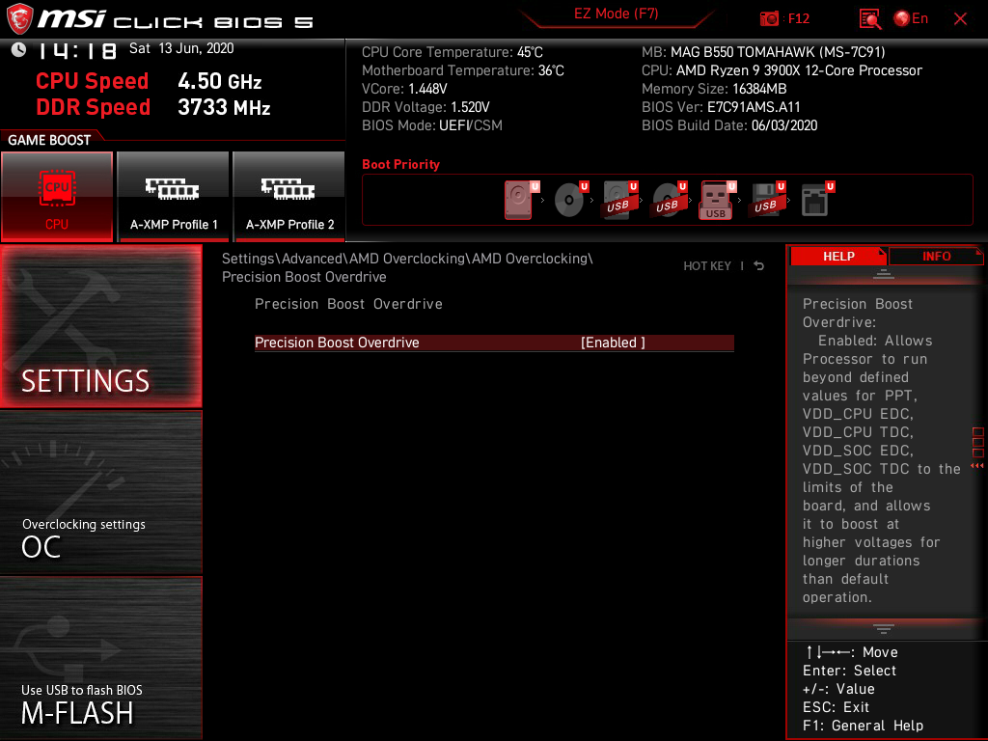Click the GAME BOOST label

(49, 140)
